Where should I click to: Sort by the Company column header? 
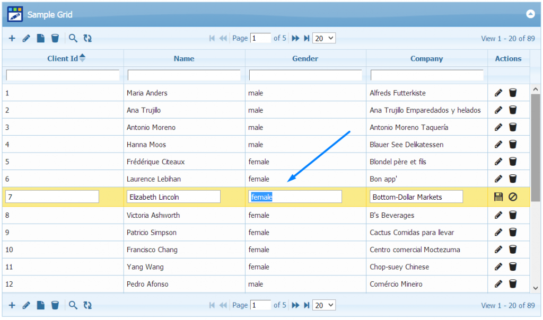[426, 59]
